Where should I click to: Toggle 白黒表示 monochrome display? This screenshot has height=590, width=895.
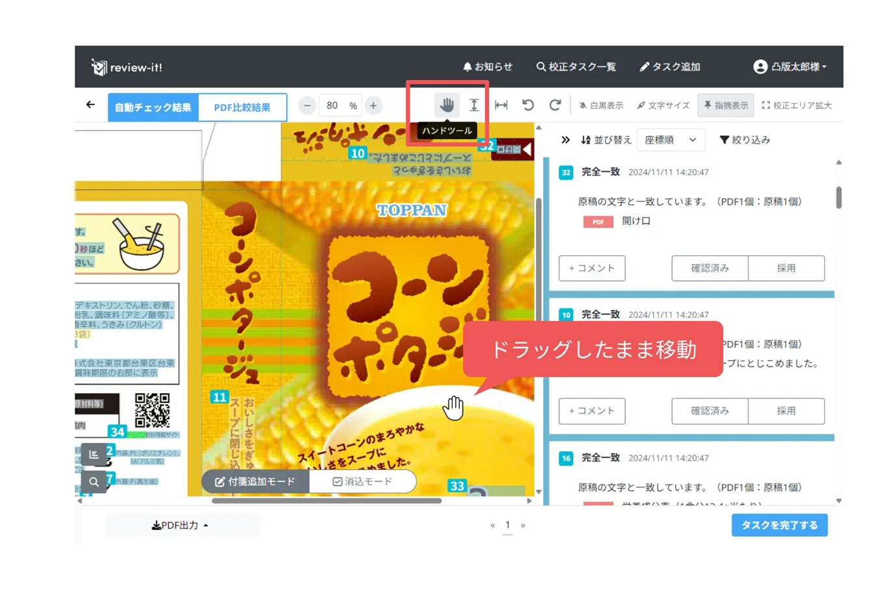[601, 105]
